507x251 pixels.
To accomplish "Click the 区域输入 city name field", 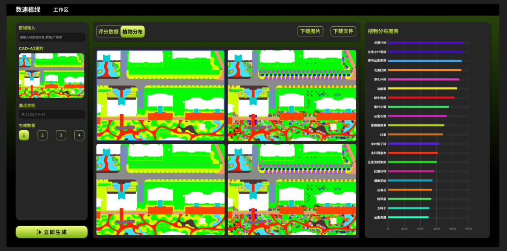I will click(52, 37).
